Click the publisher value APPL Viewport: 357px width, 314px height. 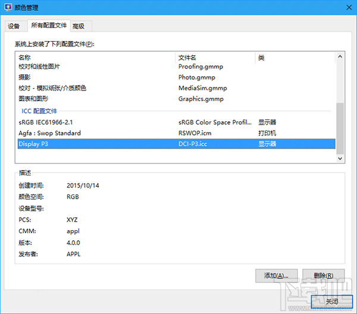pos(74,254)
